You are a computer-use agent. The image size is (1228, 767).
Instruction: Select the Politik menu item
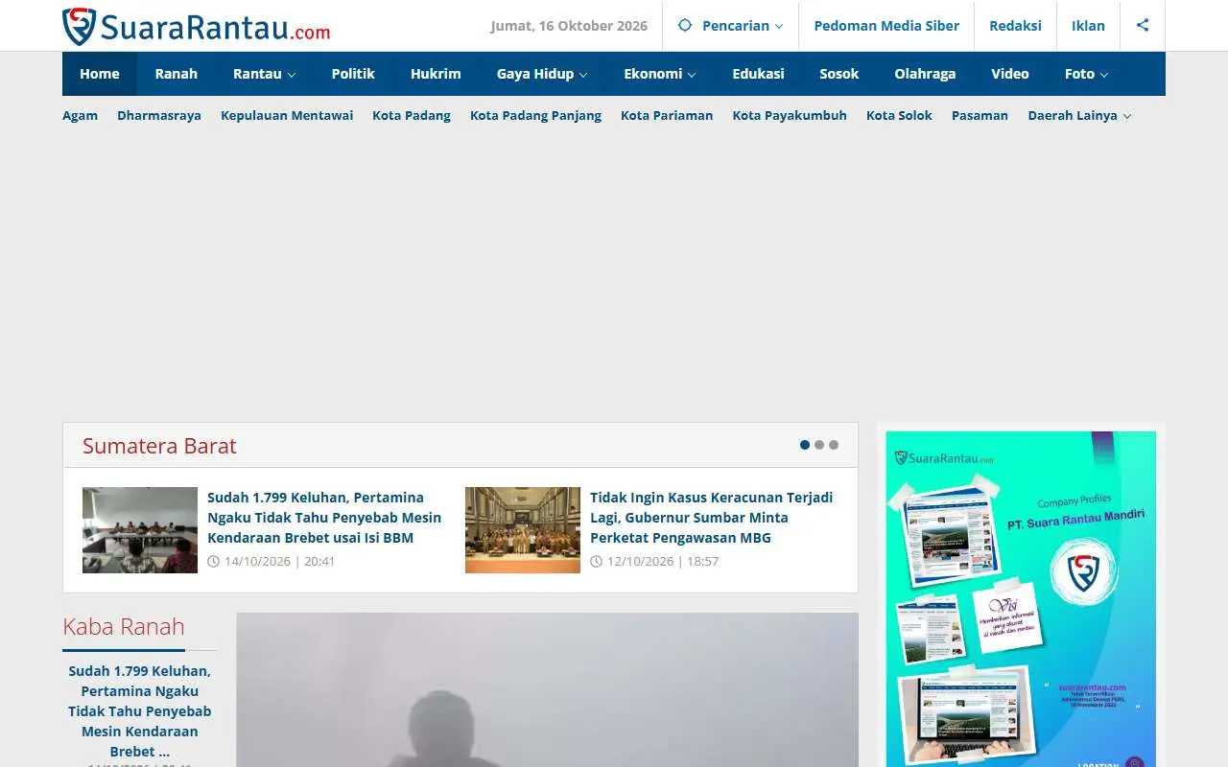pyautogui.click(x=353, y=74)
